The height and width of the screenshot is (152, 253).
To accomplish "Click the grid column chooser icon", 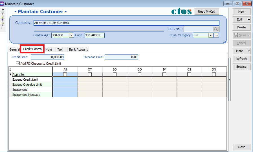I will (10, 69).
